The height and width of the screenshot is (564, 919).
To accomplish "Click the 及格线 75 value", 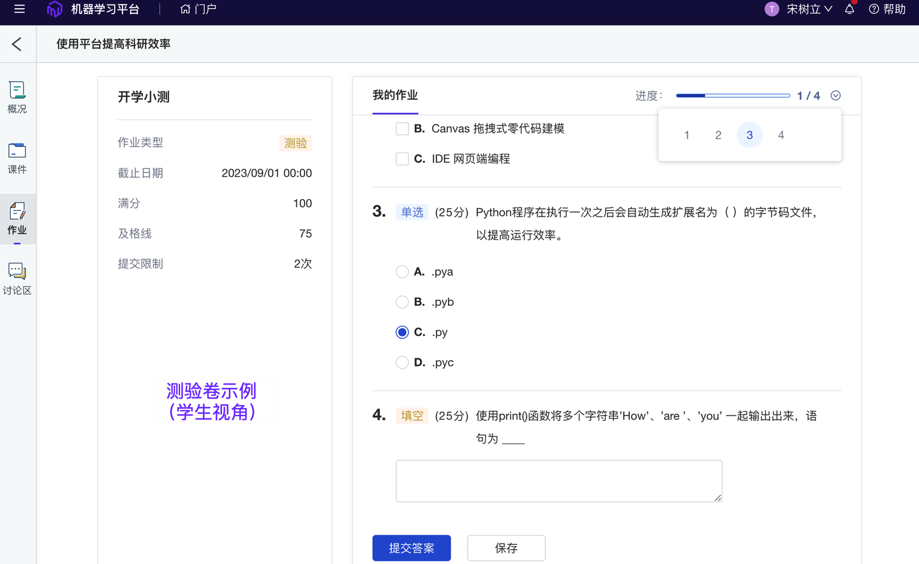I will pos(306,234).
